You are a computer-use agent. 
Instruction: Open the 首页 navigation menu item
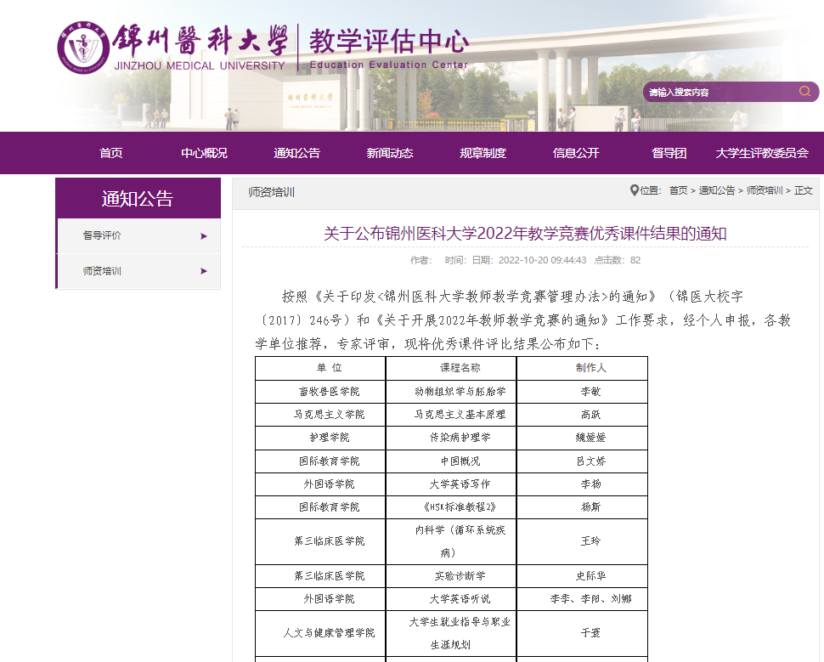(x=110, y=153)
